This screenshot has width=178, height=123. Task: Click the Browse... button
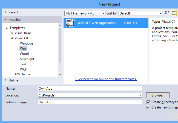pos(158,95)
